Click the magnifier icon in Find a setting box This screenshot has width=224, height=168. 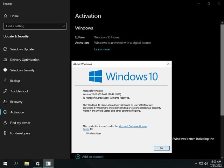(x=63, y=26)
